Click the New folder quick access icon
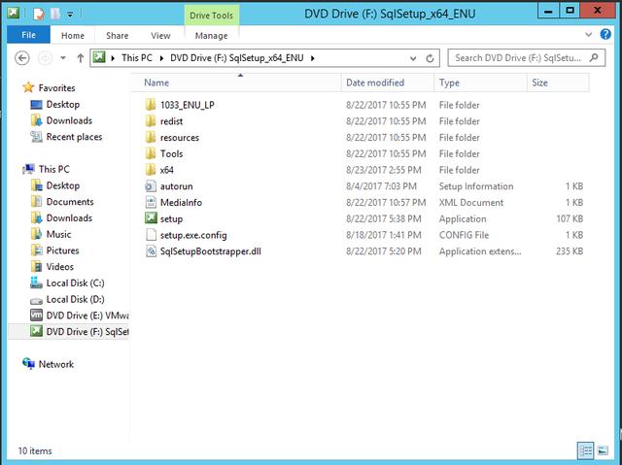The image size is (622, 465). [55, 15]
